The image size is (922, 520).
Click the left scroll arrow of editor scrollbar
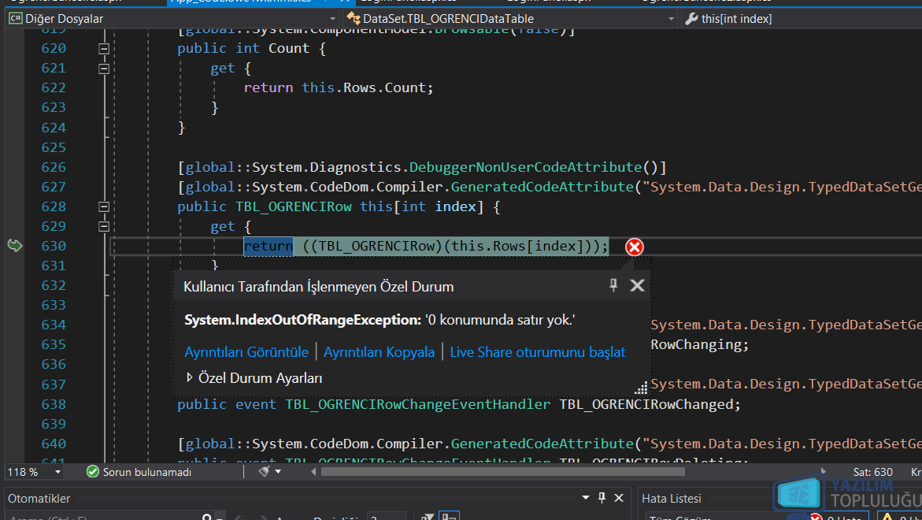click(313, 471)
